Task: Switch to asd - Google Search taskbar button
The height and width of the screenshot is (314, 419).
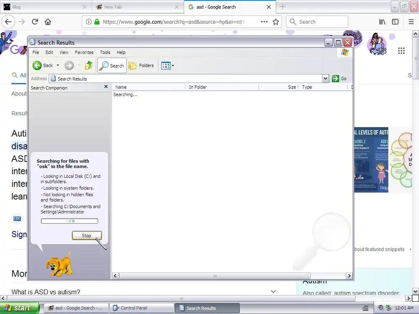Action: [x=76, y=308]
